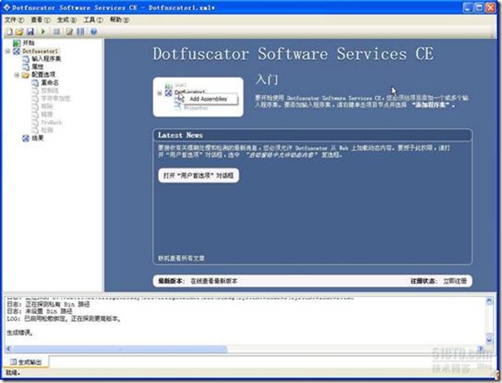Select the grayed 检测 tree item
The width and height of the screenshot is (502, 383).
47,130
